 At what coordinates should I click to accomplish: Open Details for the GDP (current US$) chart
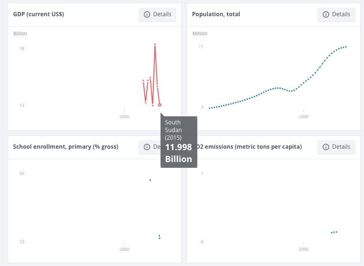157,14
